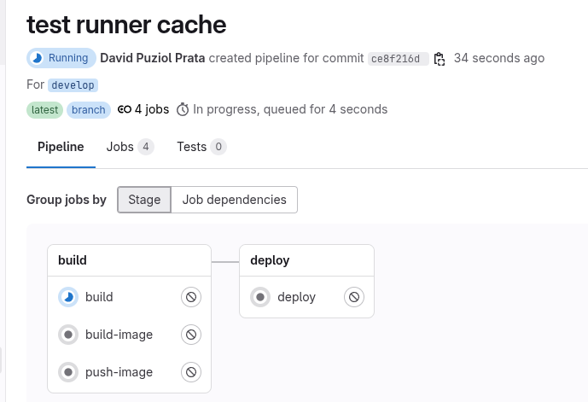
Task: Open the develop branch link
Action: [73, 85]
